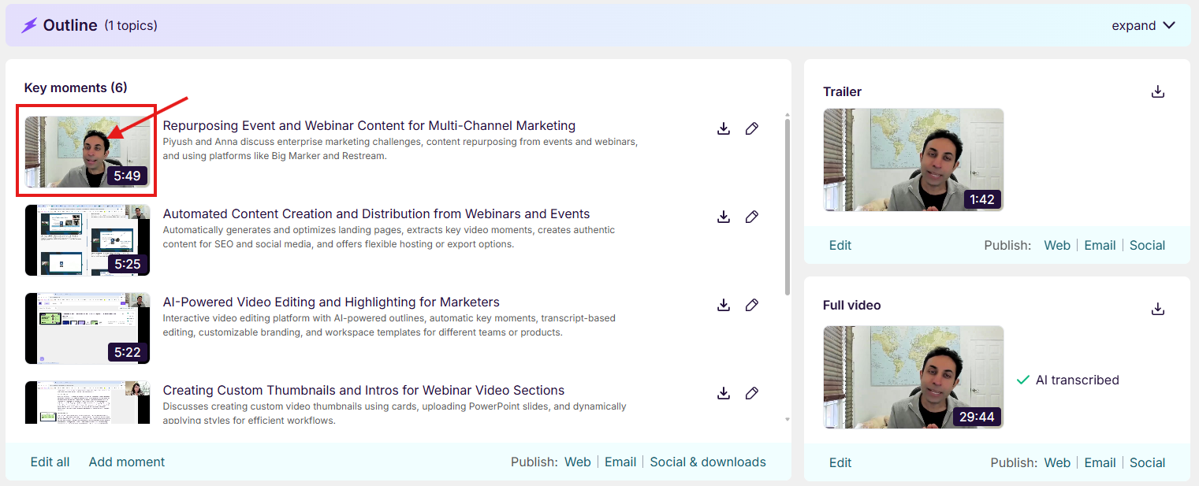Open title Automated Content Creation and Distribution
Image resolution: width=1199 pixels, height=486 pixels.
[376, 213]
